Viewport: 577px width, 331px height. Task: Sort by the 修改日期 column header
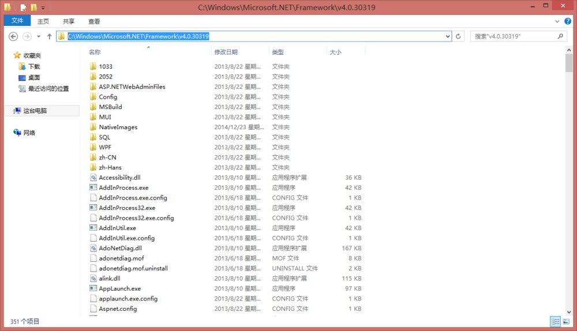[226, 52]
